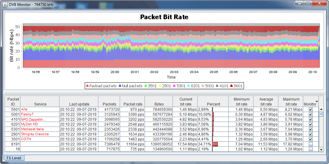Click the table scrollbar down arrow
This screenshot has width=329, height=164.
pos(321,150)
